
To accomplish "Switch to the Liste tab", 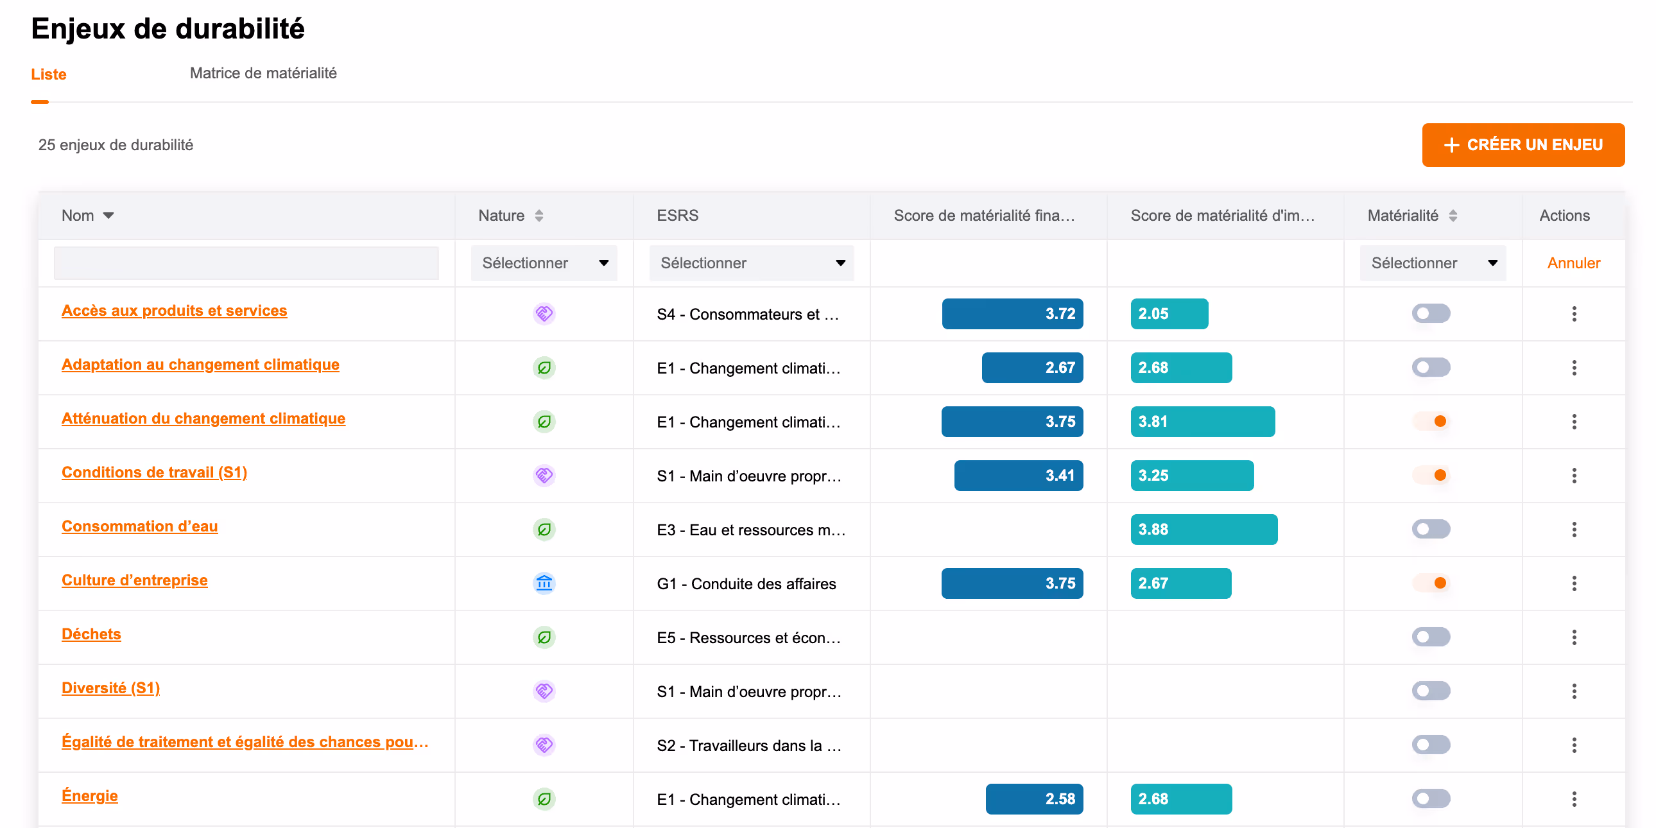I will (x=49, y=74).
